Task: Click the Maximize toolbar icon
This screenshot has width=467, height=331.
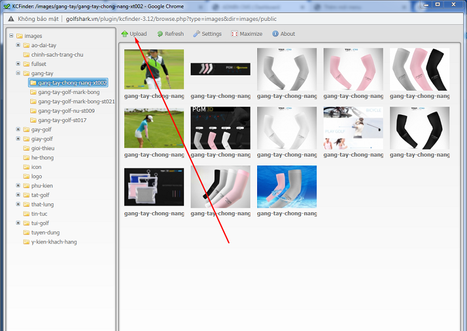Action: 235,34
